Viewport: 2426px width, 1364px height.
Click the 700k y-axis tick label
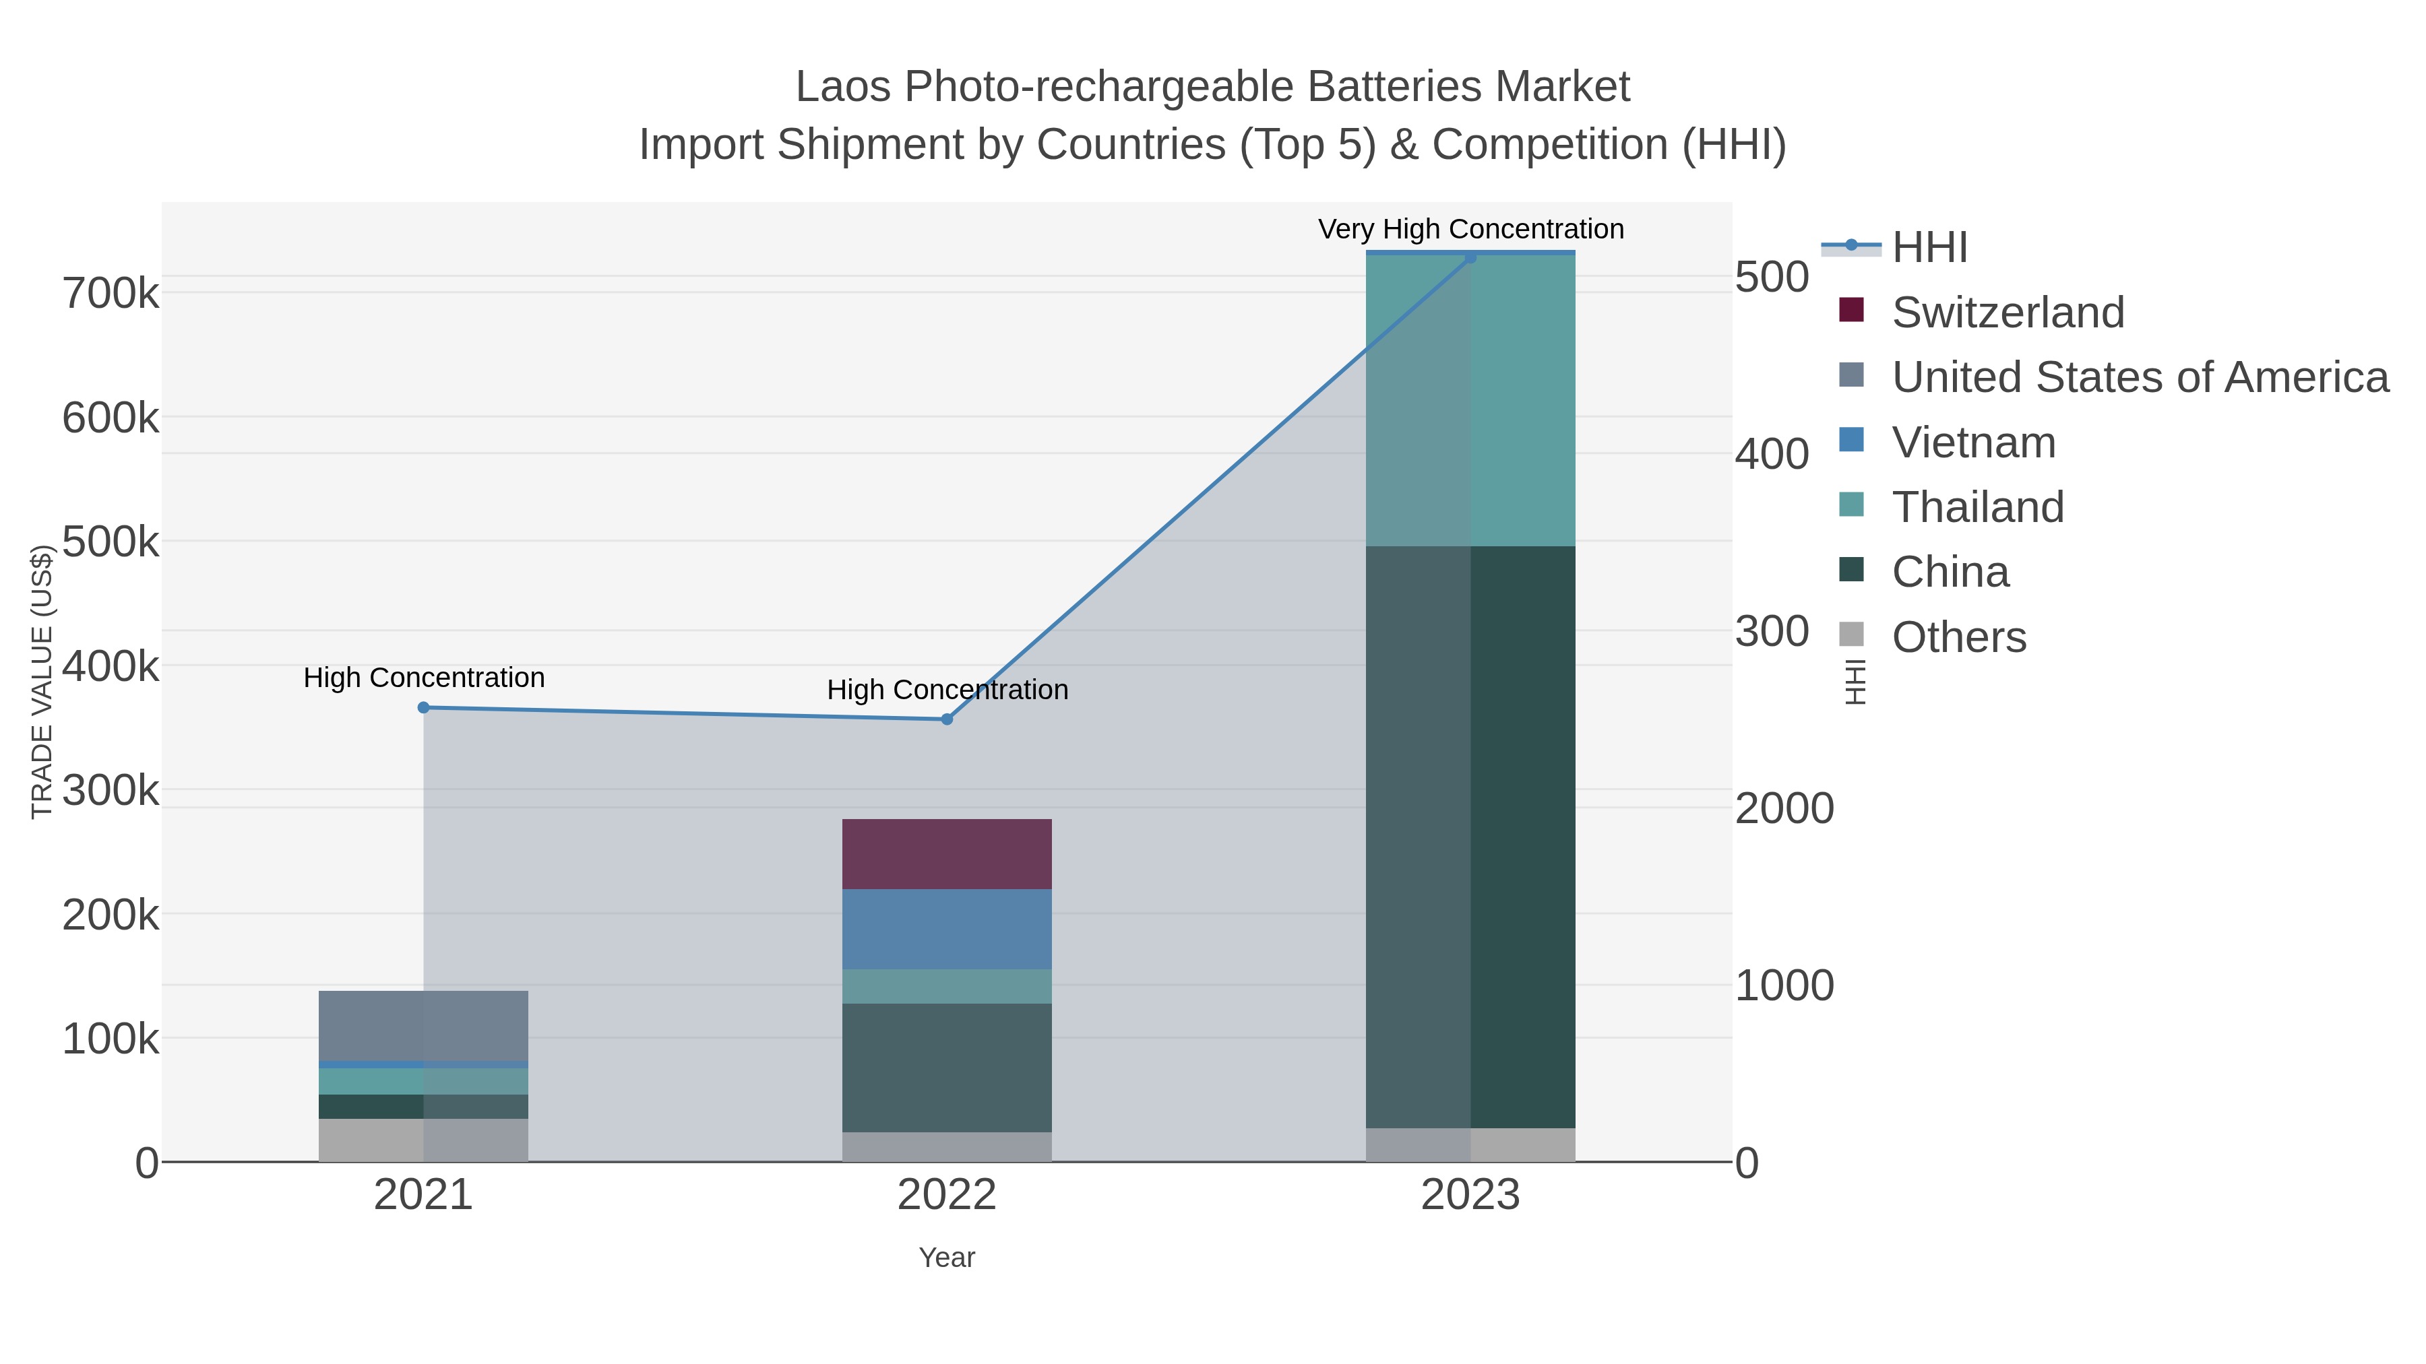[111, 294]
